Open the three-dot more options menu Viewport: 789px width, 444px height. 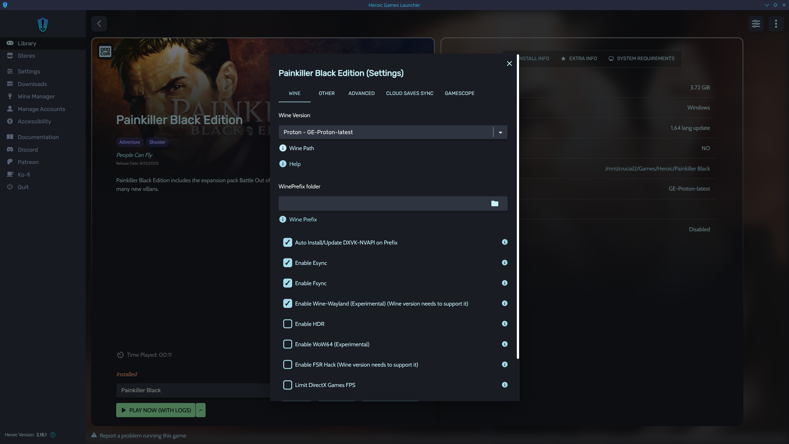[776, 24]
